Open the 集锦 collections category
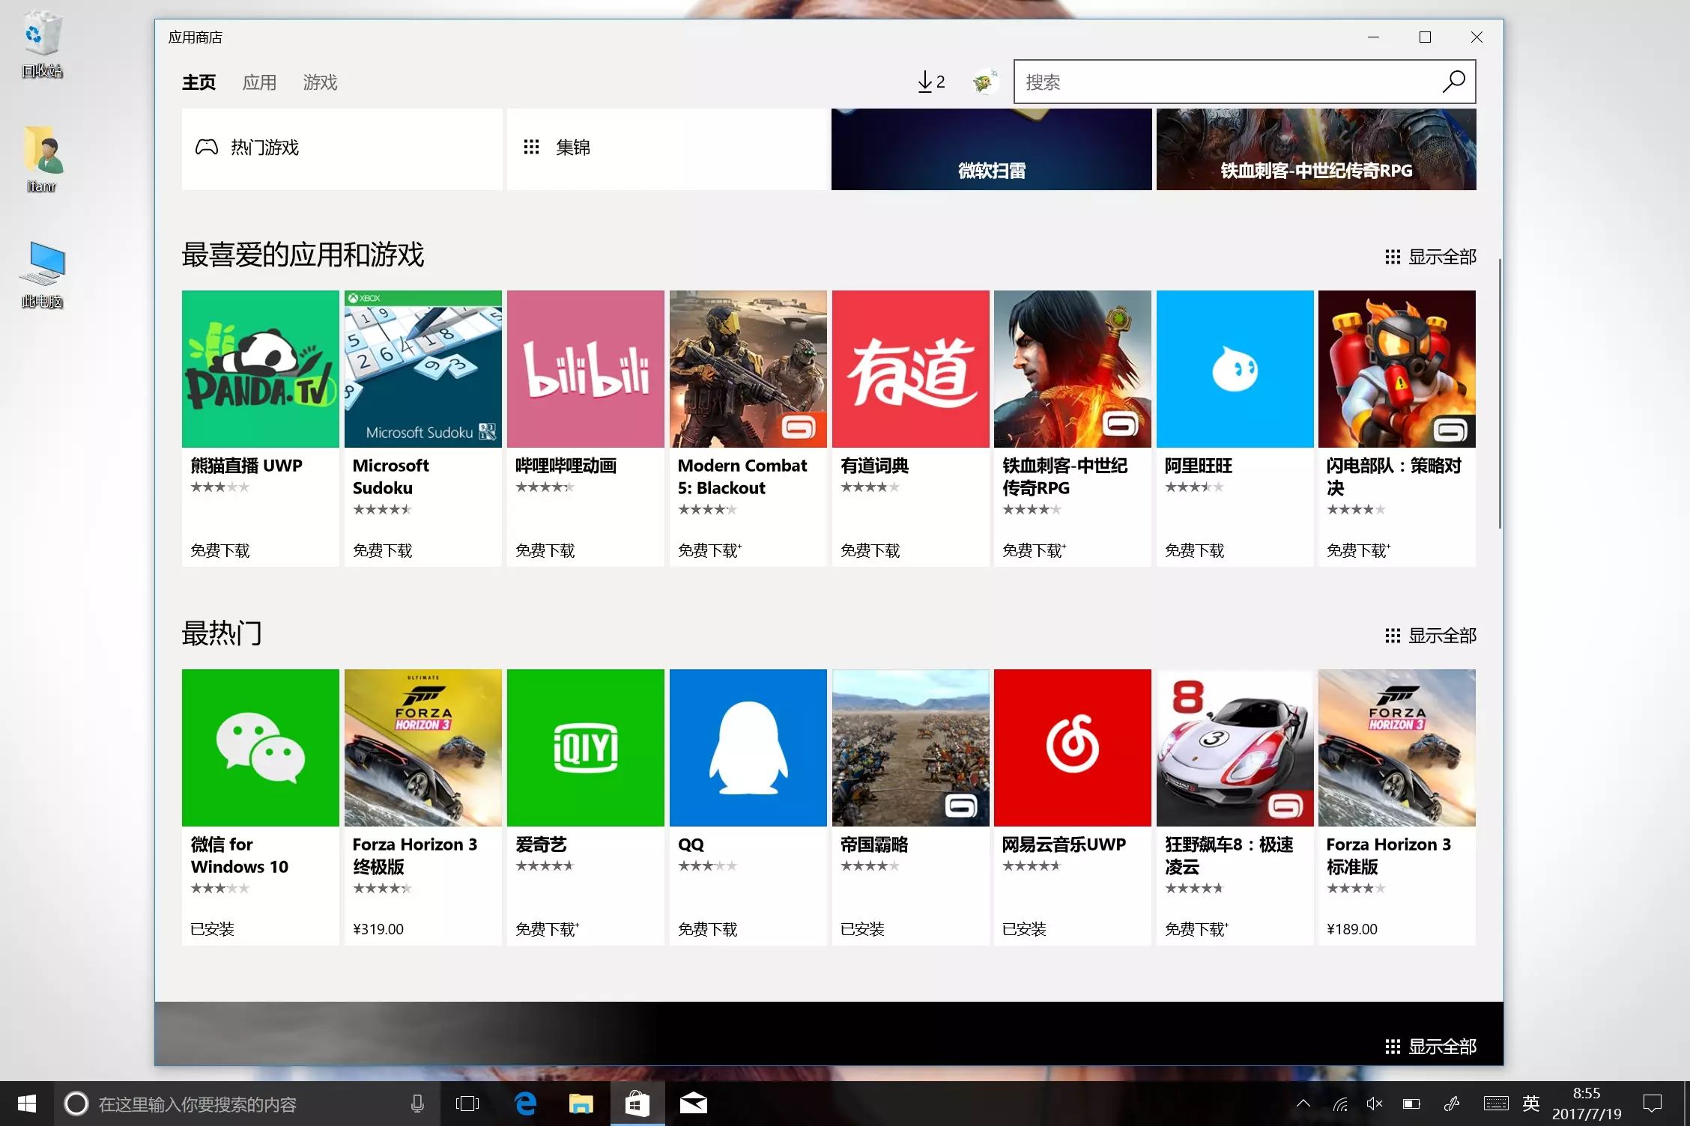This screenshot has width=1690, height=1126. point(667,148)
